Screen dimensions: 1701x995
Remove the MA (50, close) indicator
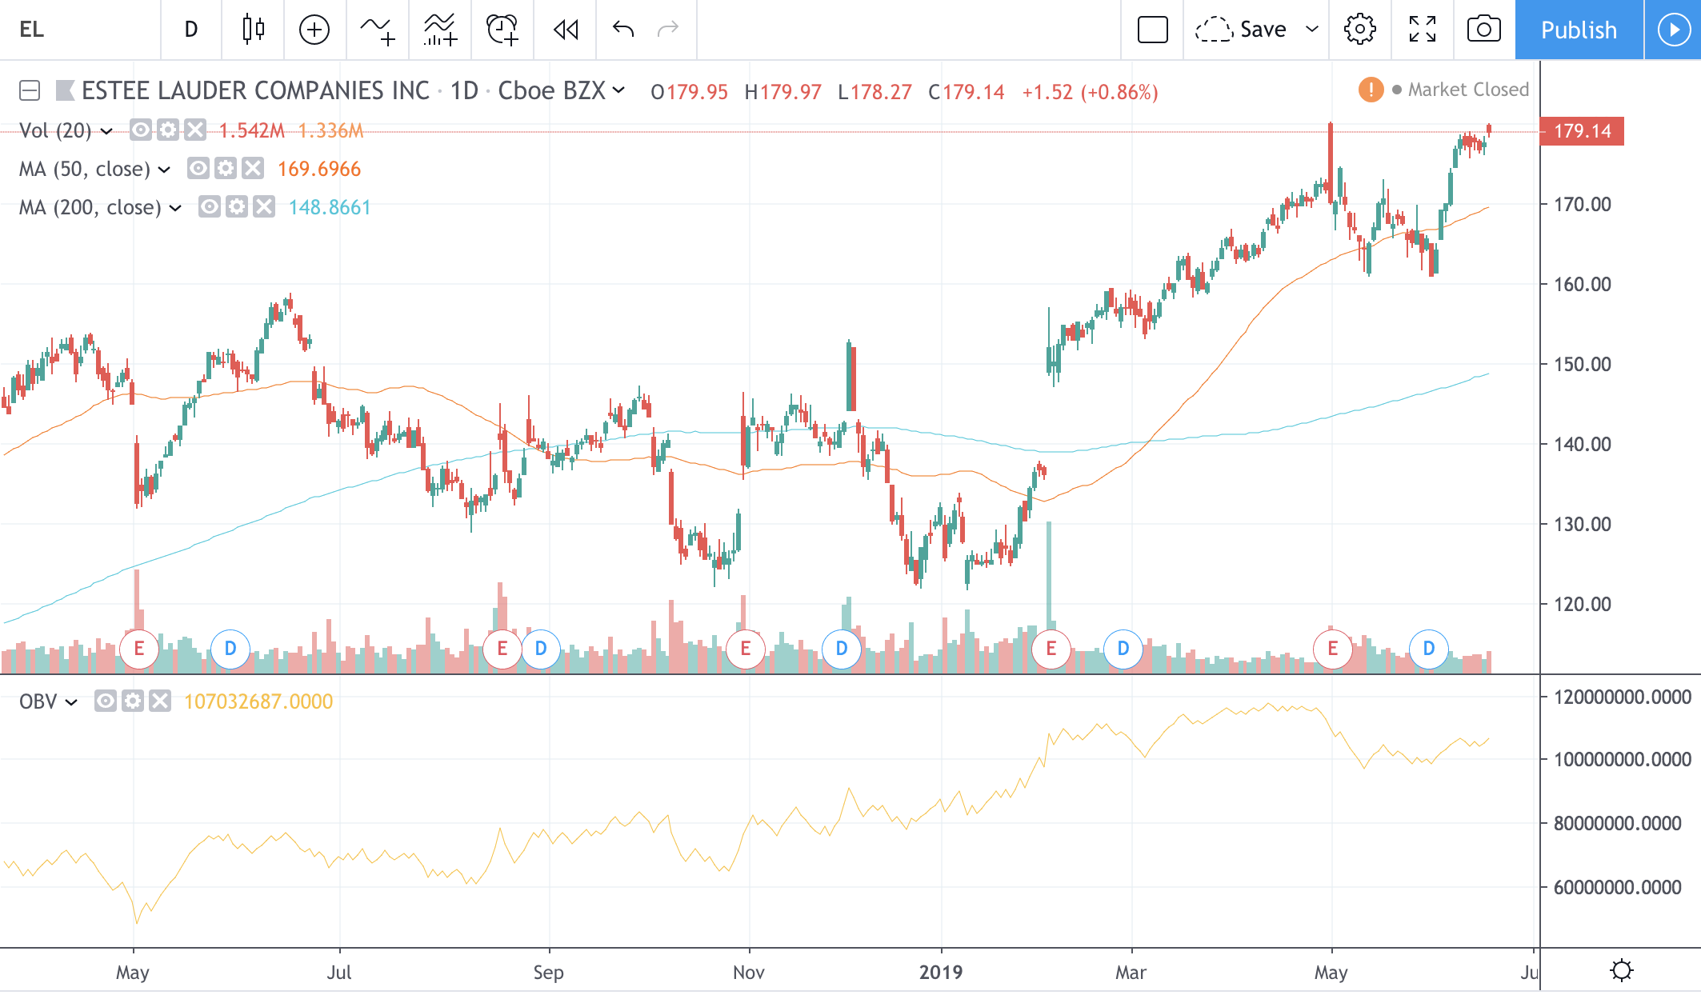pyautogui.click(x=253, y=168)
